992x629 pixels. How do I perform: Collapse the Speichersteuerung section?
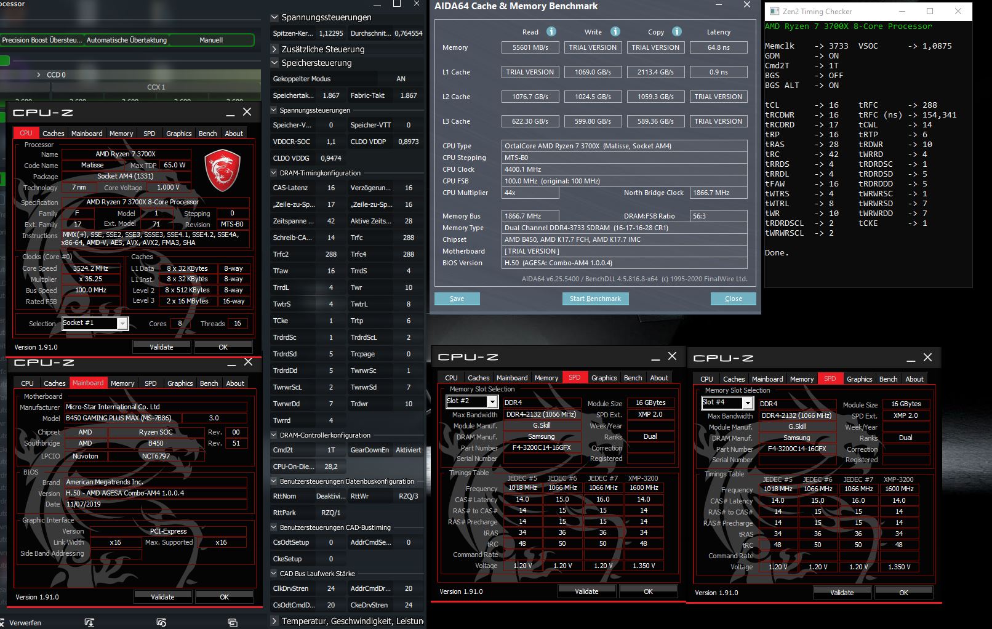click(x=275, y=63)
